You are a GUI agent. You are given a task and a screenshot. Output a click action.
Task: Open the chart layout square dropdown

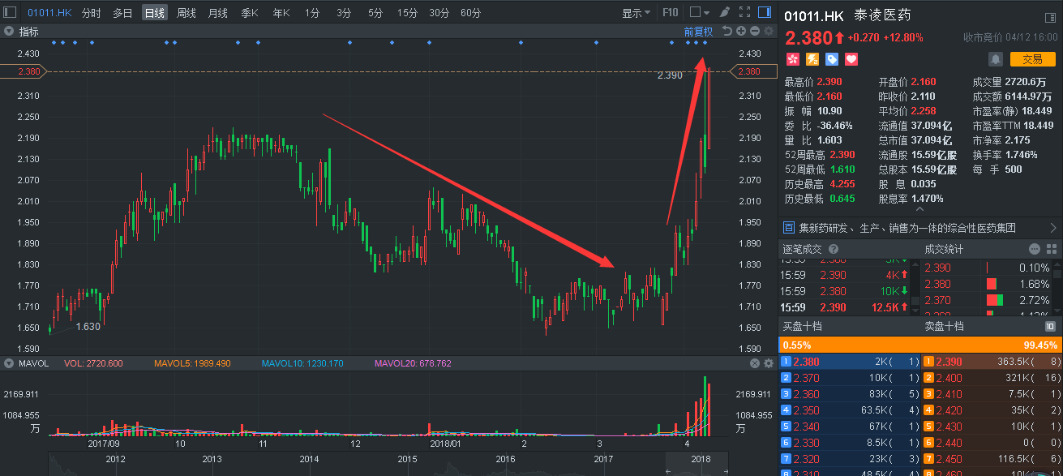tap(699, 12)
